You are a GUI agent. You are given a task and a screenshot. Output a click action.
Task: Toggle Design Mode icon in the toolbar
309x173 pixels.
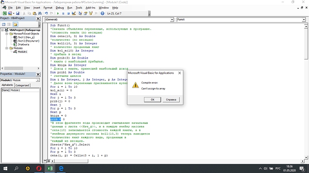point(74,13)
